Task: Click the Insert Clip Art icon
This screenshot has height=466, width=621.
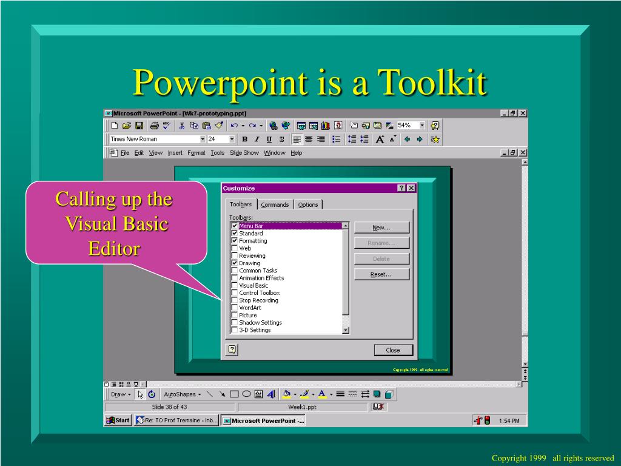Action: (338, 126)
